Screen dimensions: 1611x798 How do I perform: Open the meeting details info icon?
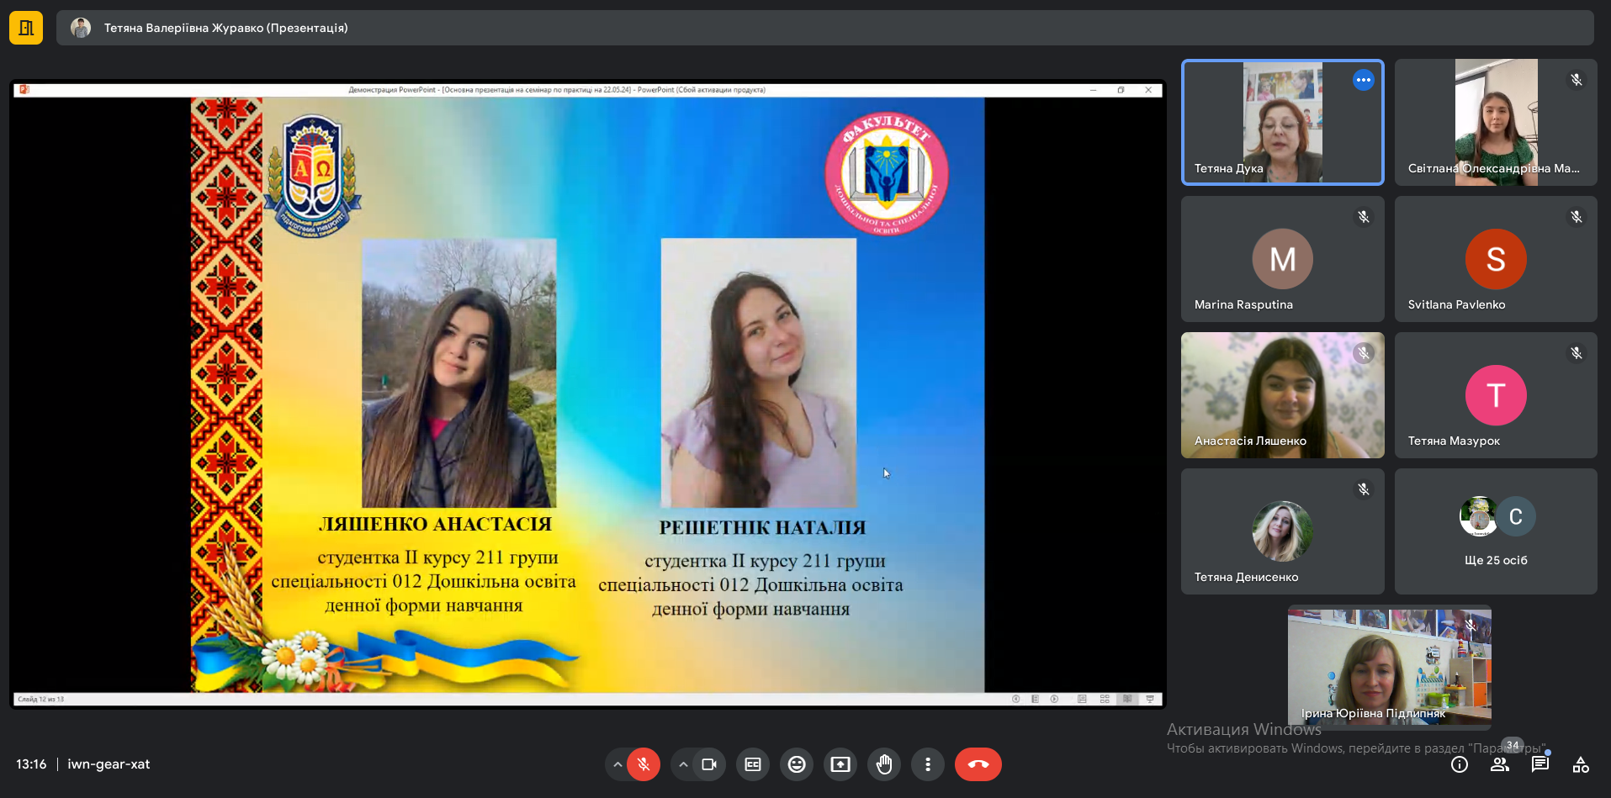(1460, 764)
